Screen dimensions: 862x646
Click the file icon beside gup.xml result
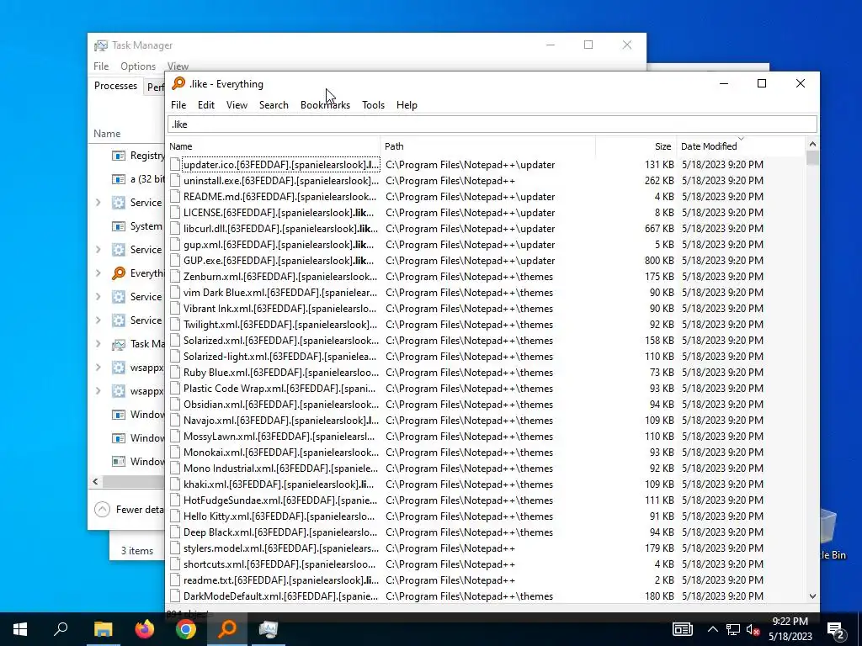(x=175, y=244)
